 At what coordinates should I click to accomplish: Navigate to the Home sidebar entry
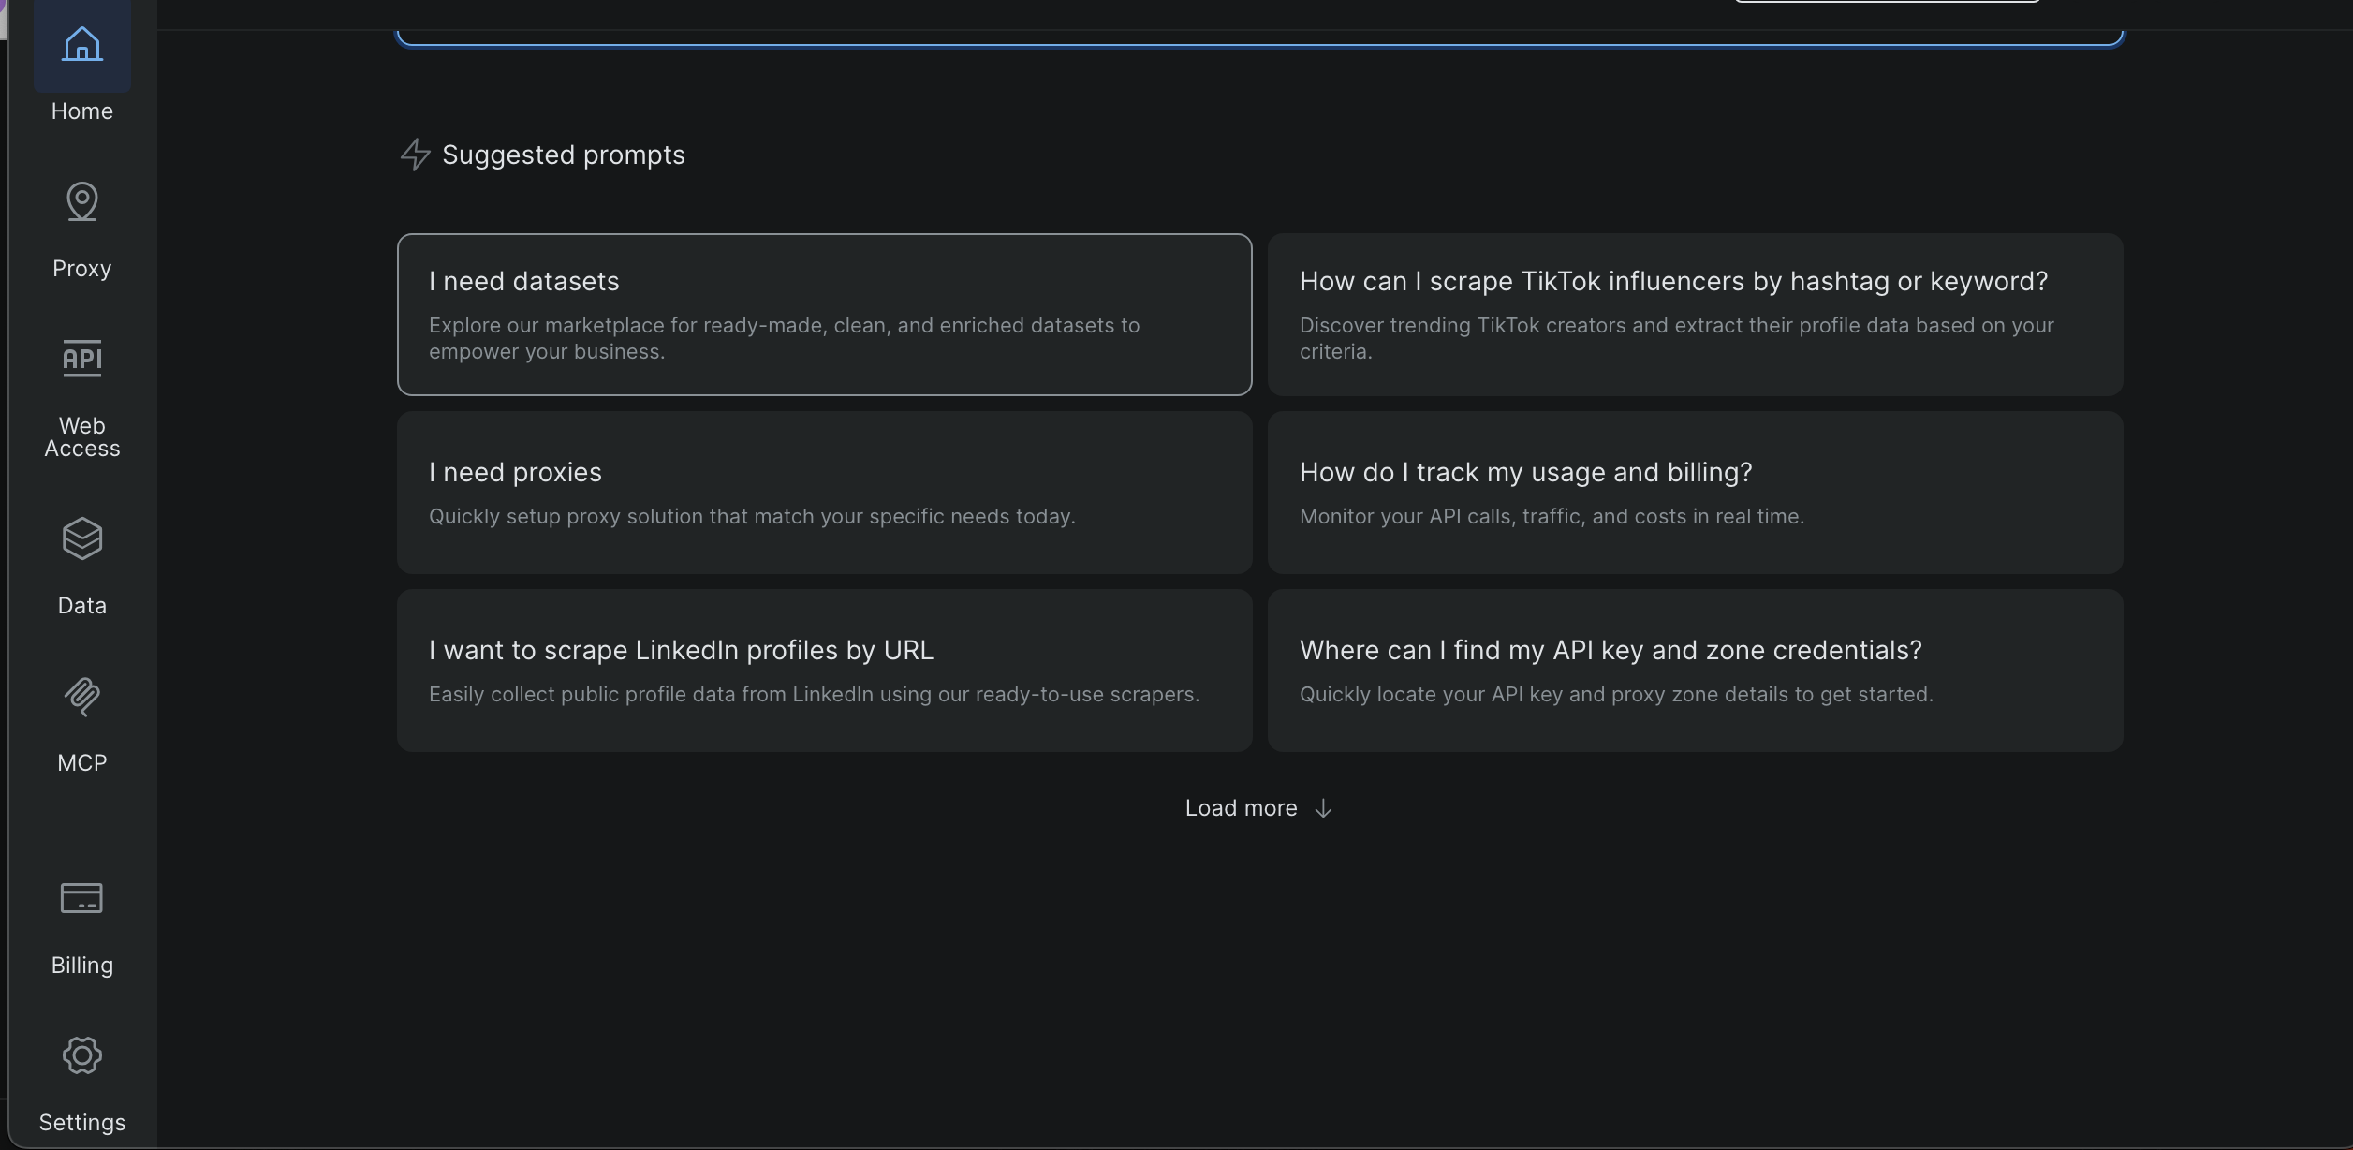tap(81, 111)
